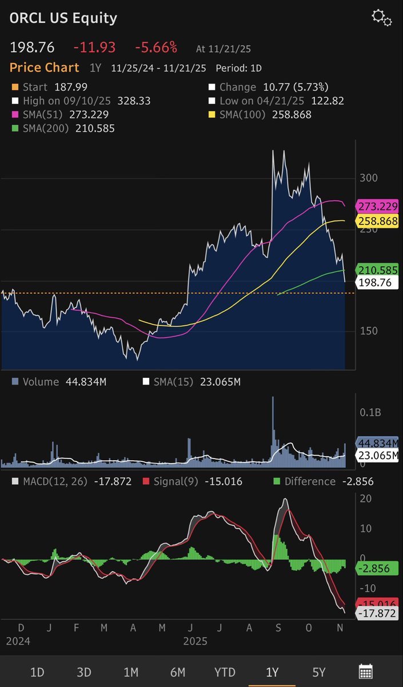Click the 210.585 green axis tag

pyautogui.click(x=378, y=269)
